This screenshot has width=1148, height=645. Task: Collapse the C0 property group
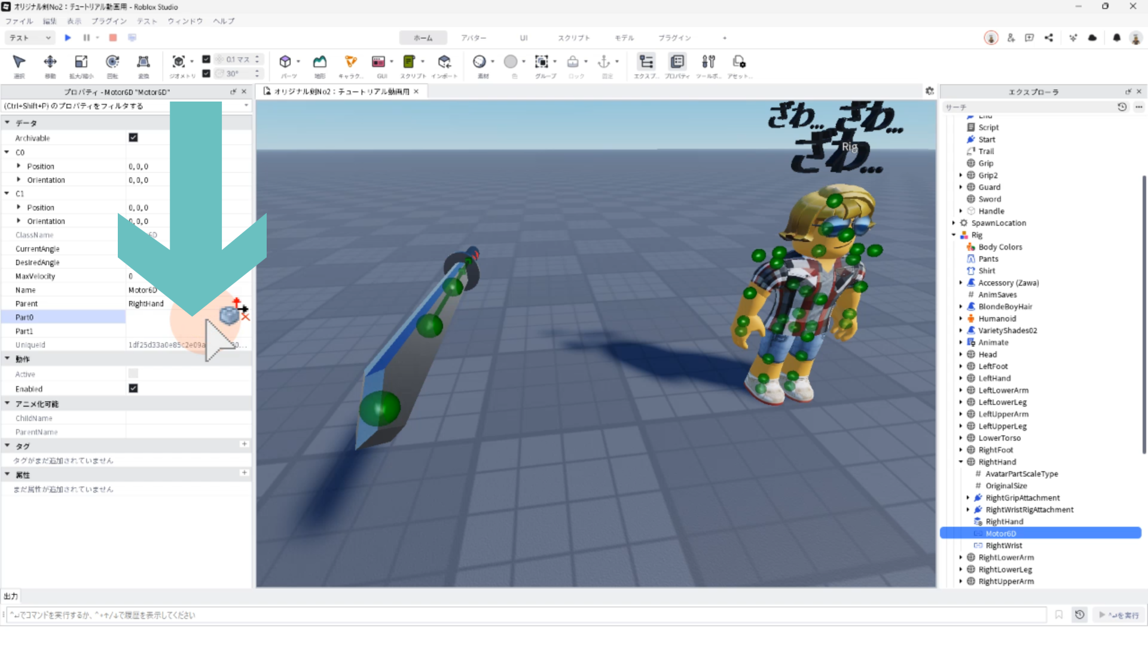(x=7, y=152)
